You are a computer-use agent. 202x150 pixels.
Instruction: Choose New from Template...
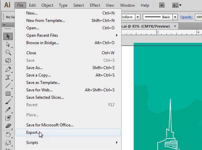(68, 21)
